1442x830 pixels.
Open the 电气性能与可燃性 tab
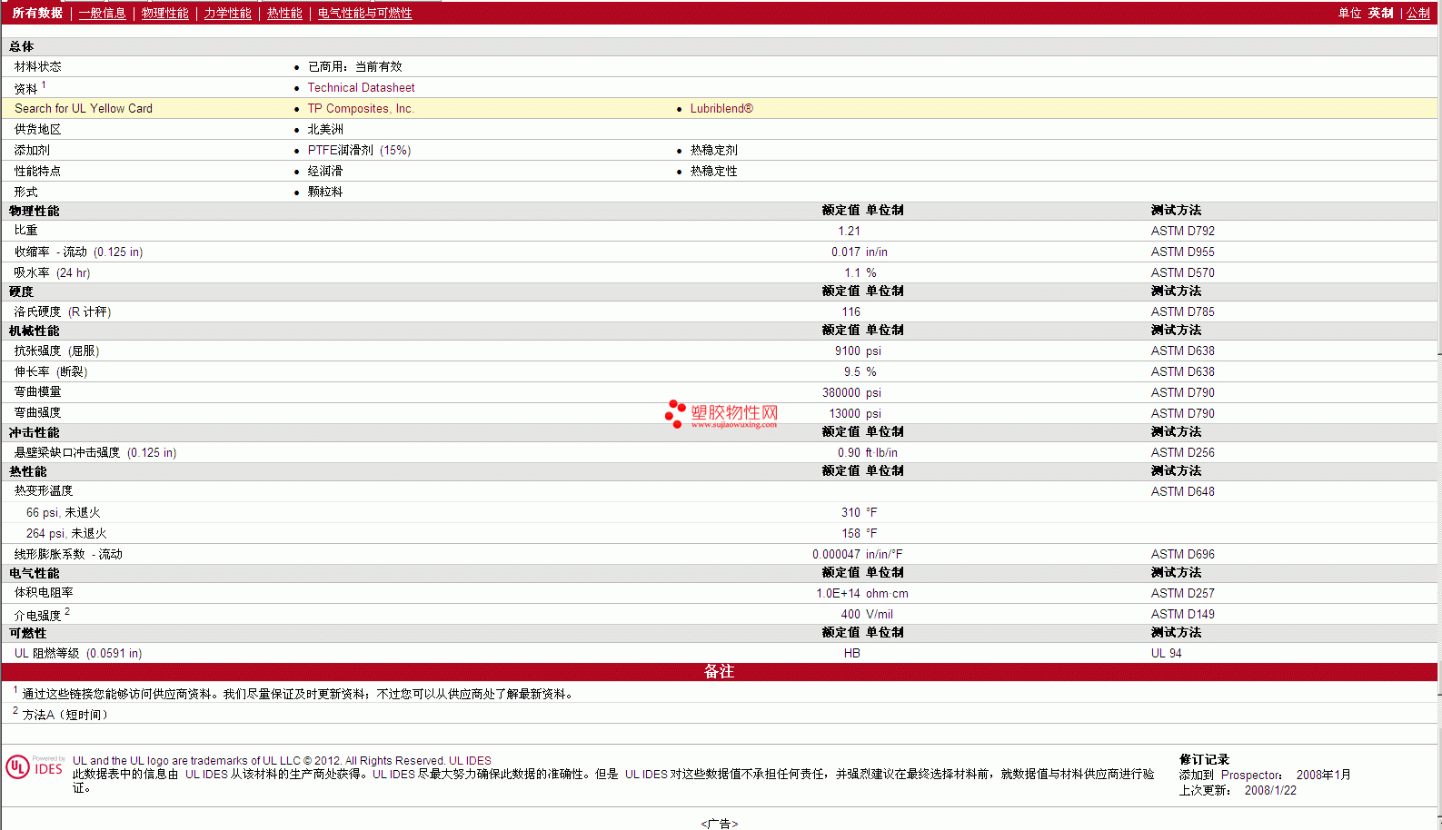tap(365, 13)
